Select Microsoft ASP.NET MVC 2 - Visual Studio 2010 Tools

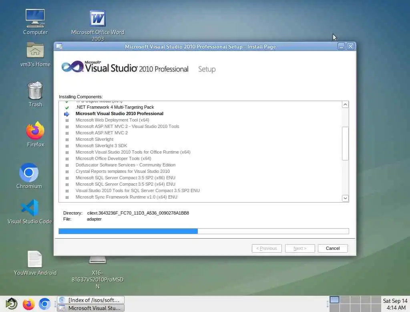127,126
